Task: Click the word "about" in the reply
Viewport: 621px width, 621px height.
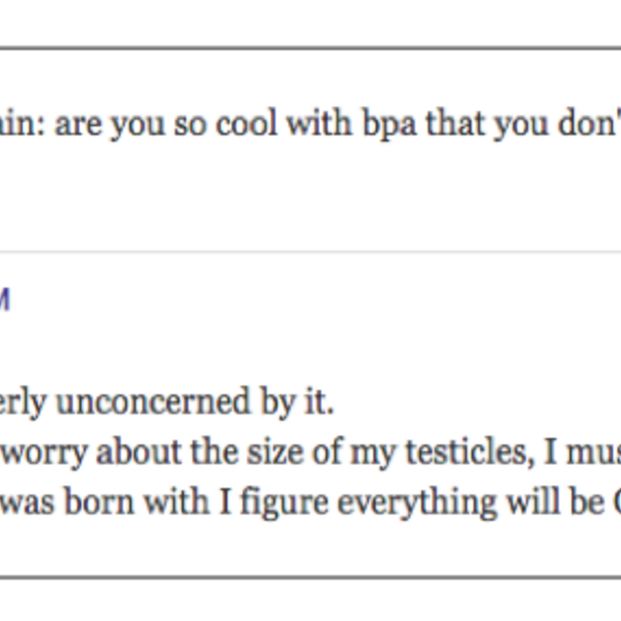Action: coord(139,452)
